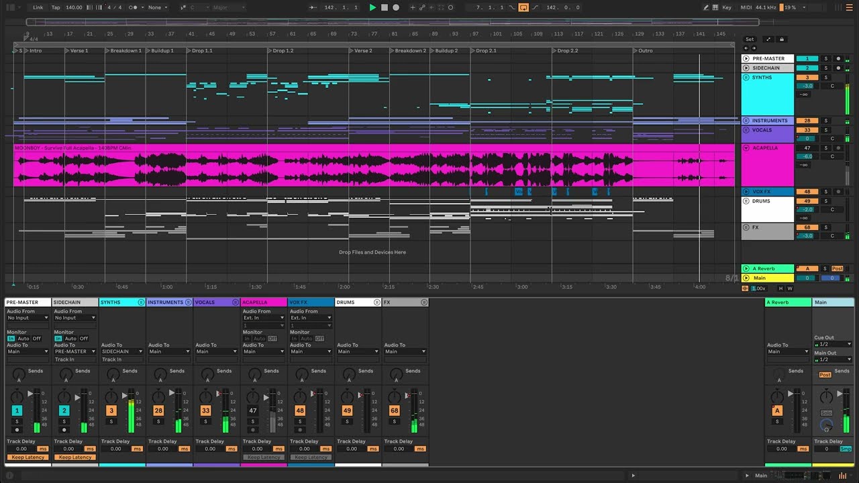Viewport: 859px width, 483px height.
Task: Click the Arrangement Record button
Action: click(x=396, y=7)
